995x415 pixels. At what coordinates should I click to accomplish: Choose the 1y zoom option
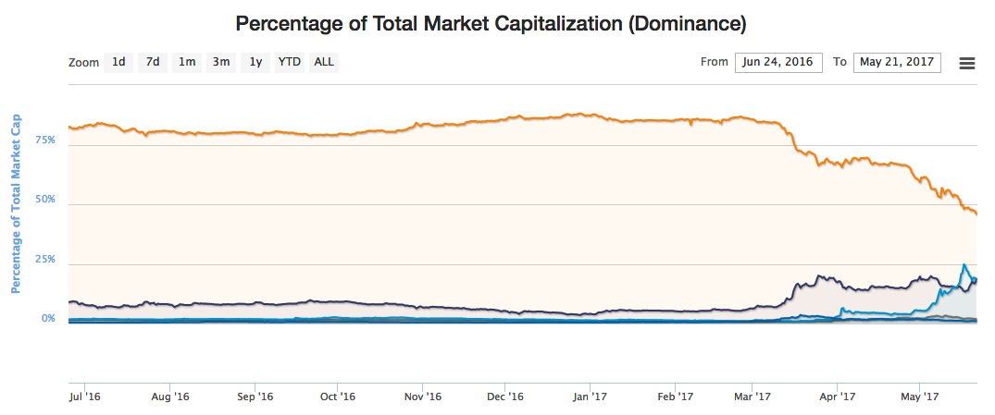point(255,63)
